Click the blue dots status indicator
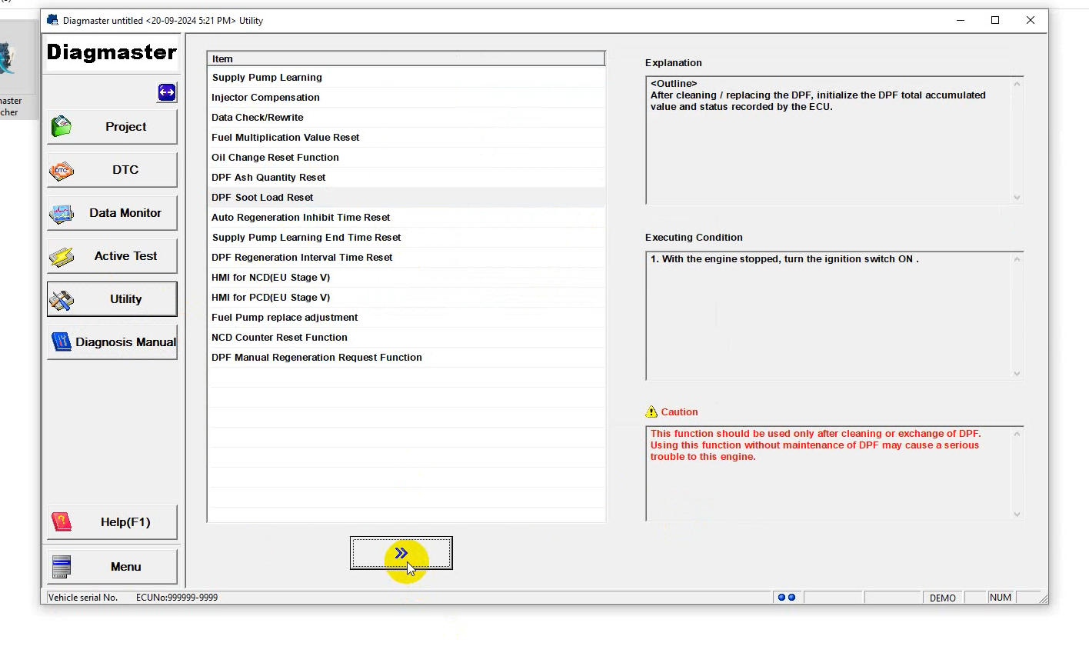Image resolution: width=1089 pixels, height=653 pixels. 787,598
